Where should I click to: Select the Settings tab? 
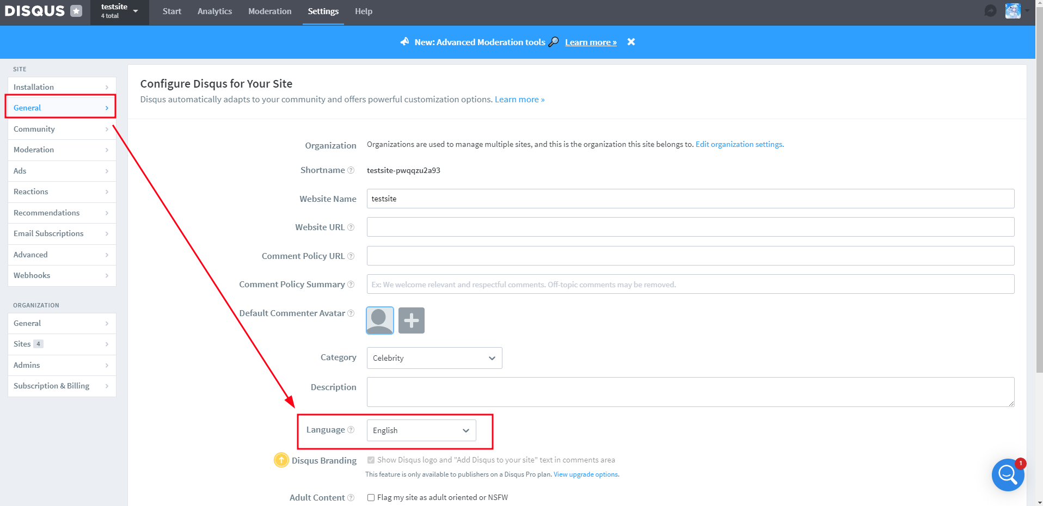[323, 11]
